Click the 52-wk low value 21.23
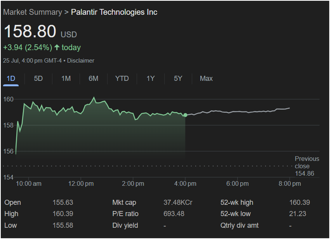330x239 pixels. [x=298, y=214]
